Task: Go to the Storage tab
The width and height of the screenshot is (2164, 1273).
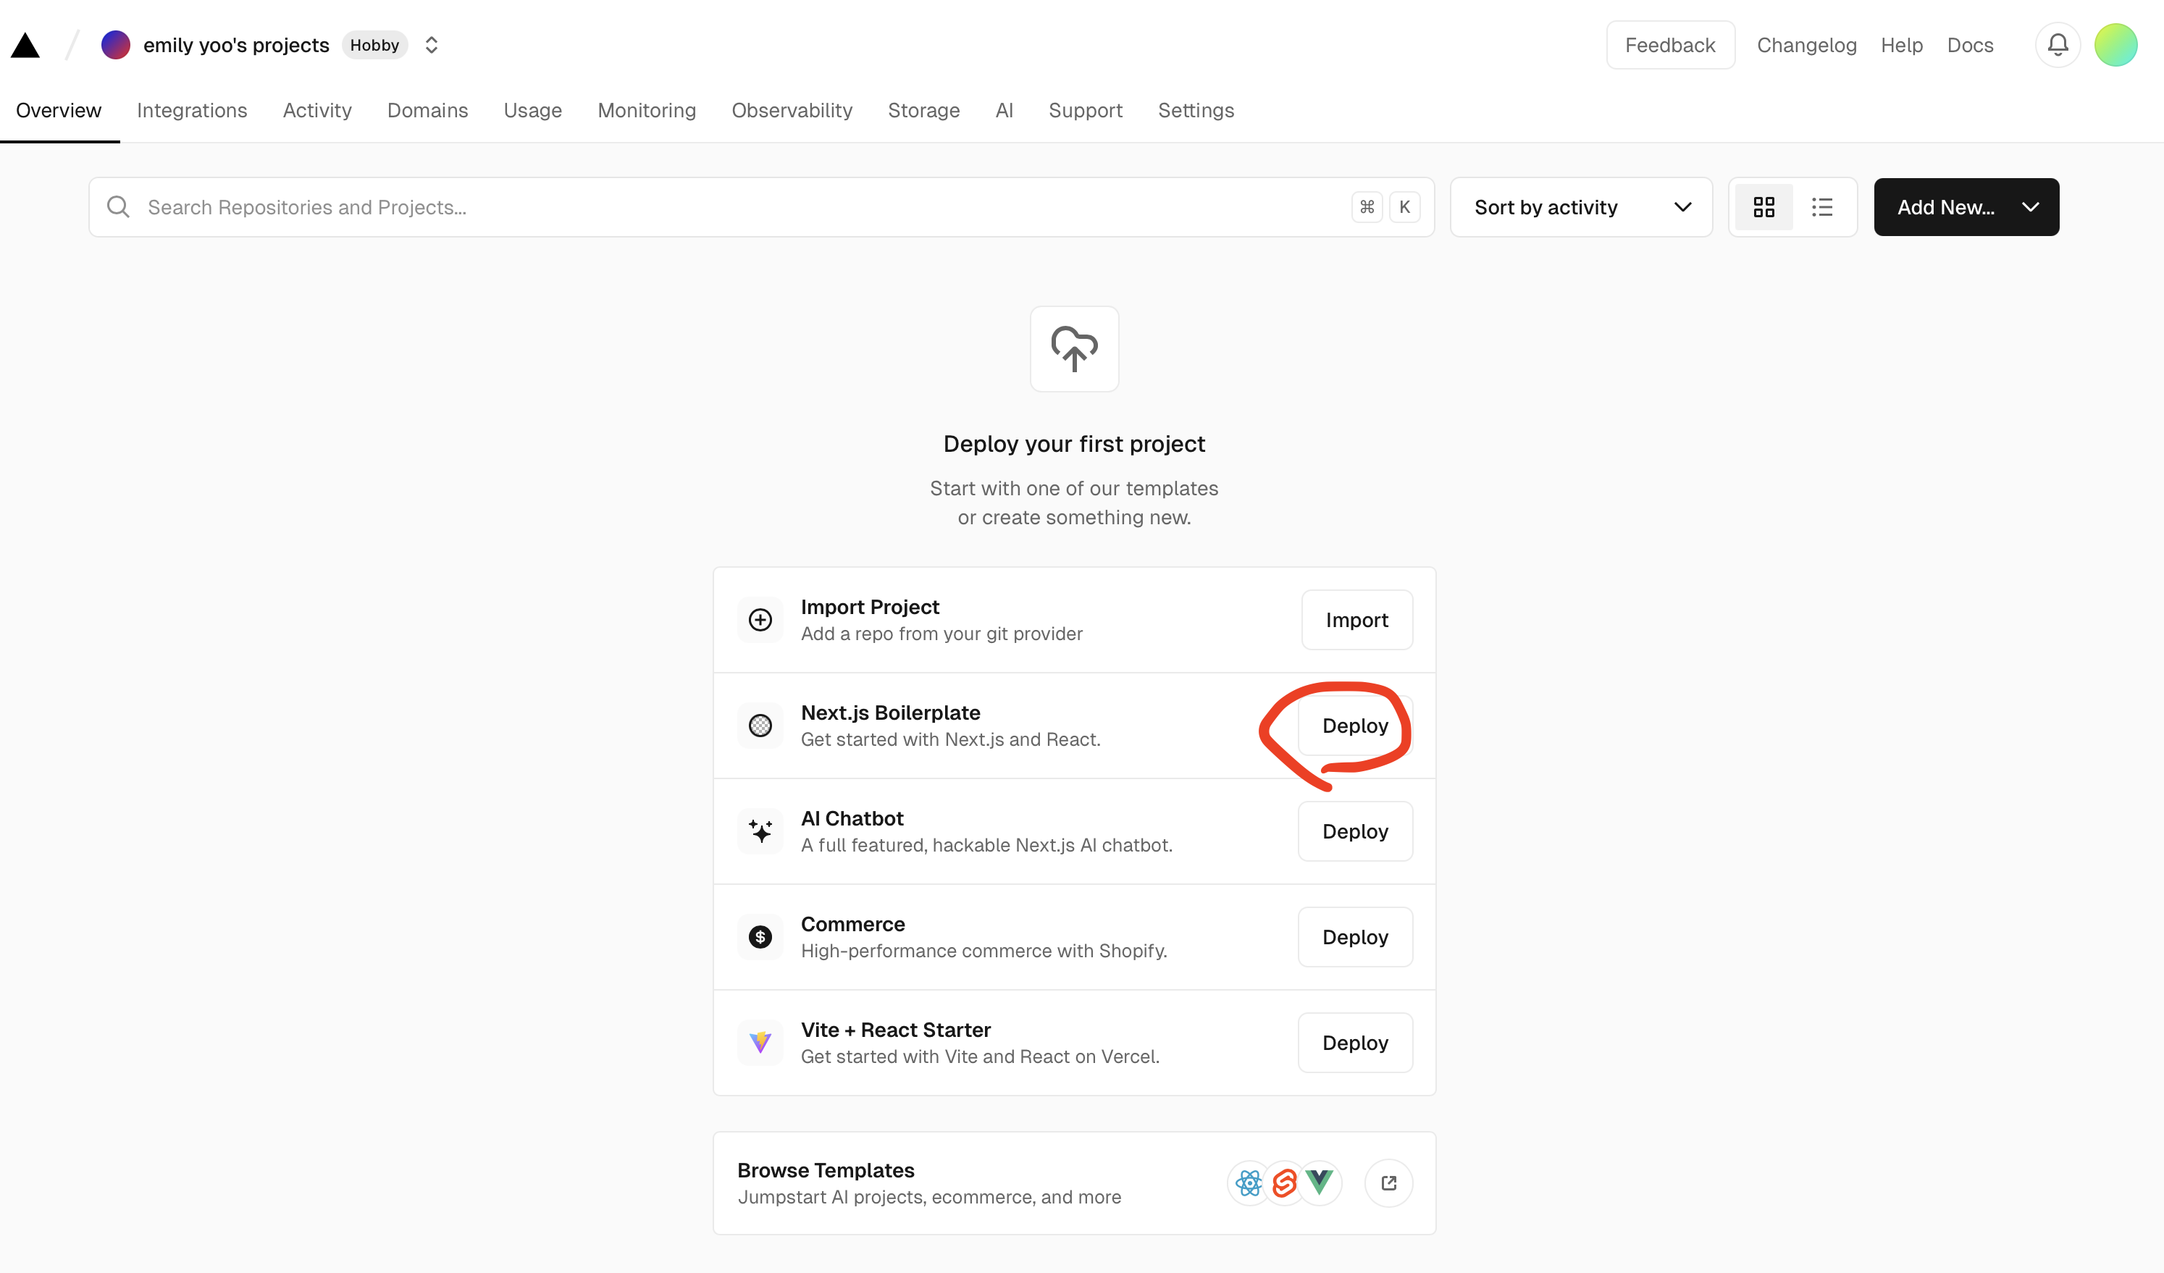Action: point(923,111)
